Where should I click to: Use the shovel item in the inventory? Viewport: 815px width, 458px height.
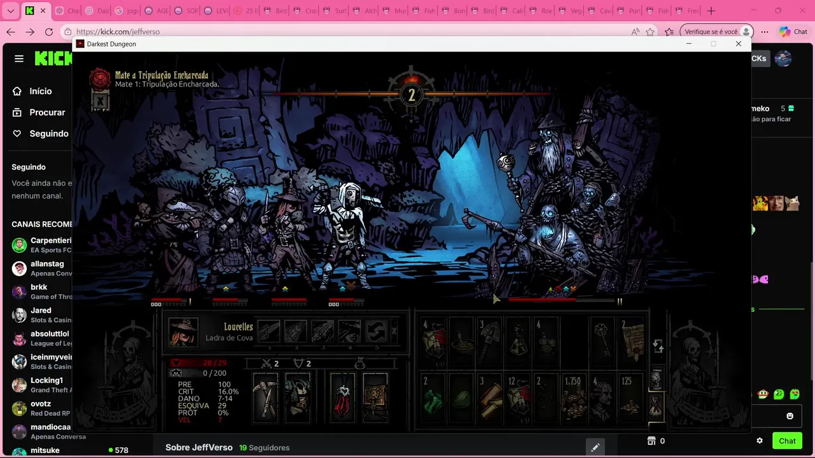[490, 340]
